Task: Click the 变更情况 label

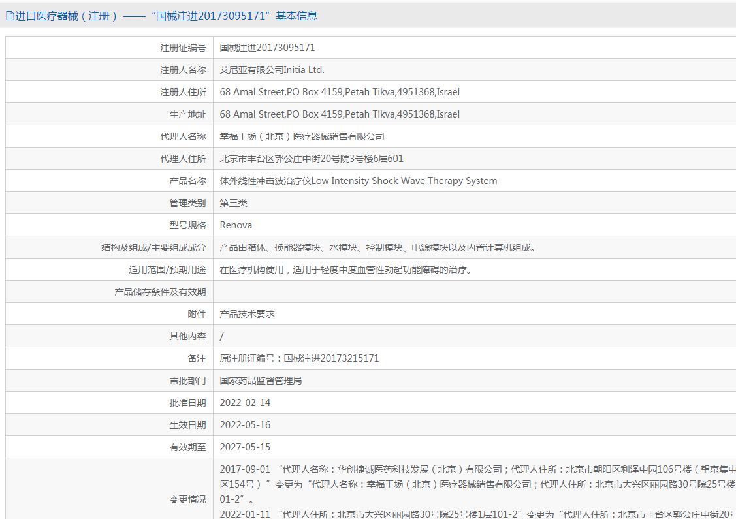Action: pyautogui.click(x=187, y=500)
